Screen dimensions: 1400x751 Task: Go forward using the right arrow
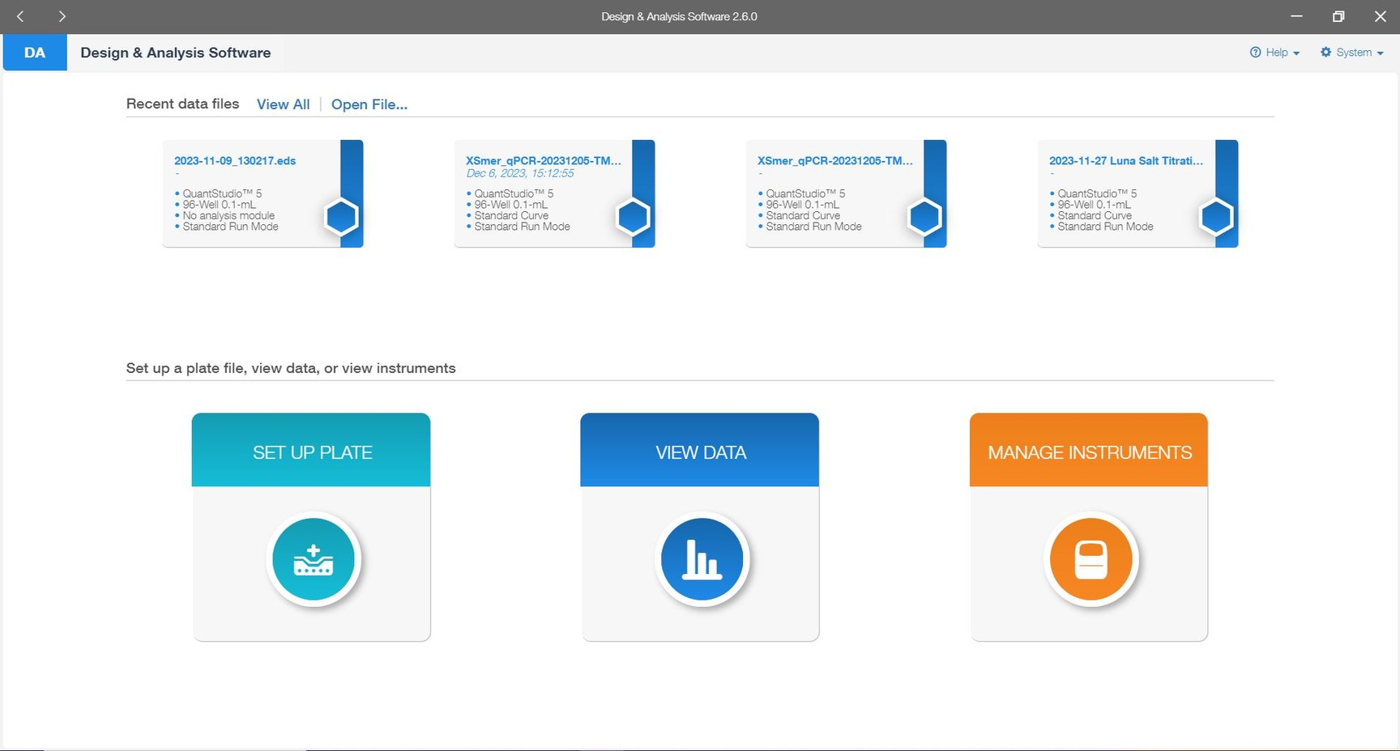point(62,16)
